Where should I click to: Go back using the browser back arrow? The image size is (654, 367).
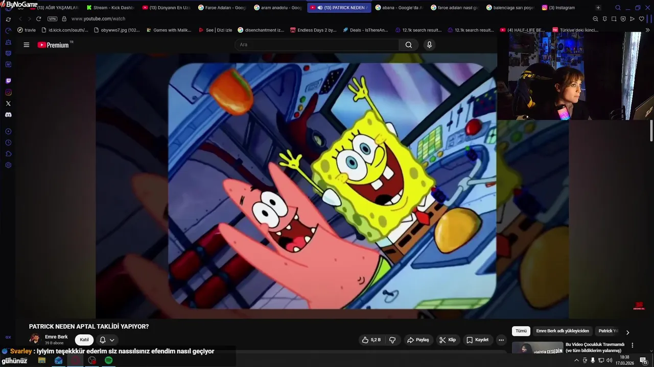pos(20,19)
